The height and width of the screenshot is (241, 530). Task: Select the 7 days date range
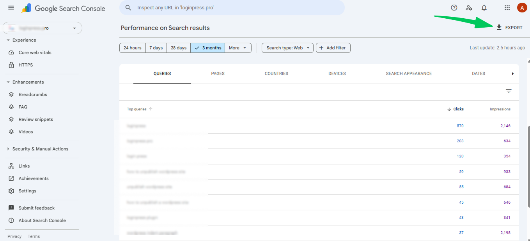pyautogui.click(x=156, y=48)
